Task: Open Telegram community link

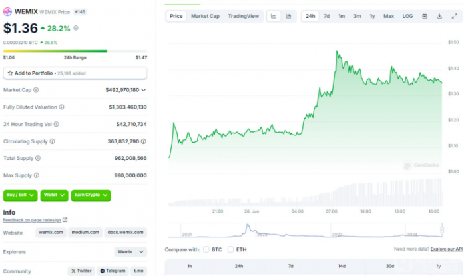Action: click(113, 271)
